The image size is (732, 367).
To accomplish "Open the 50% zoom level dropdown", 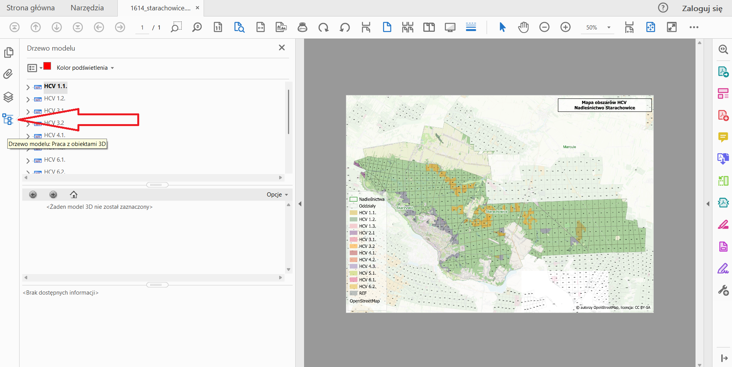I will pos(609,28).
